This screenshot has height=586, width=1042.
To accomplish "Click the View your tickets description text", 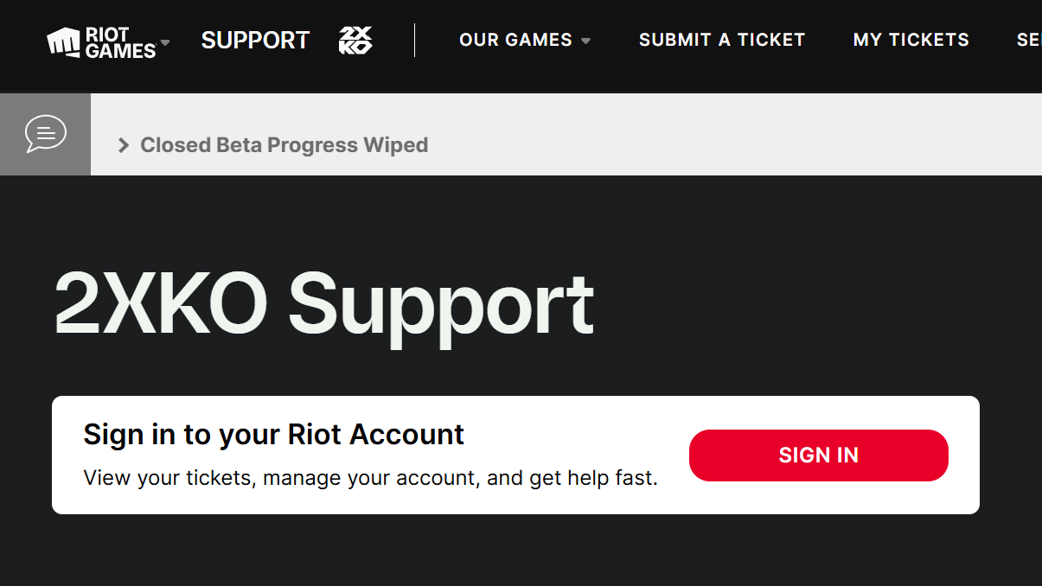I will click(x=370, y=477).
